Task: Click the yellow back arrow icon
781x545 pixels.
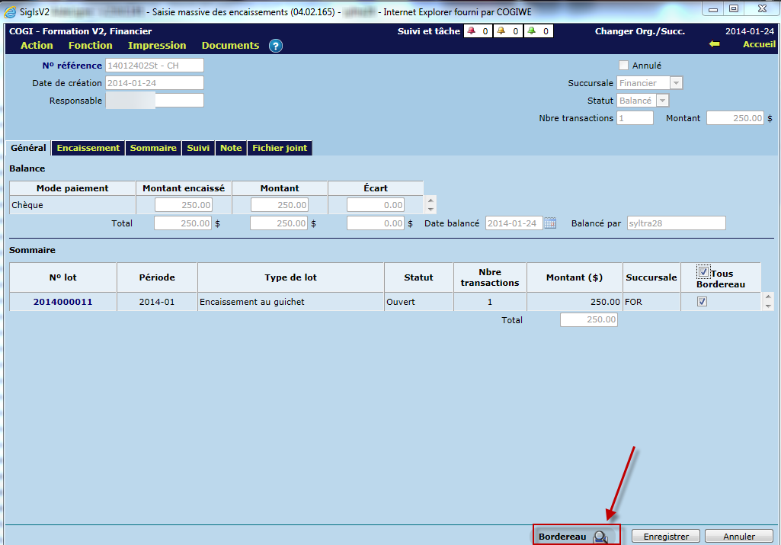Action: [714, 44]
